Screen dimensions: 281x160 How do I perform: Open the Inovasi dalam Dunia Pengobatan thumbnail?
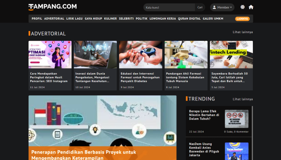coord(95,54)
